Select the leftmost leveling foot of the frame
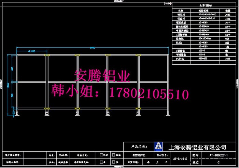239x168 pixels. (x=17, y=113)
